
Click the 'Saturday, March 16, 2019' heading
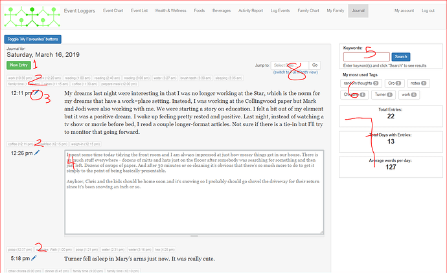click(43, 54)
